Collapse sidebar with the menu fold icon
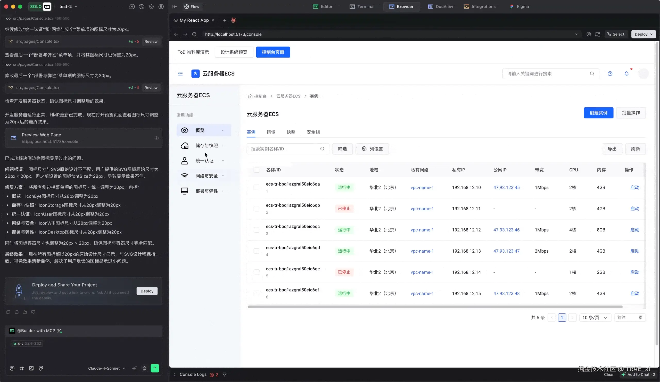This screenshot has height=382, width=660. click(180, 73)
